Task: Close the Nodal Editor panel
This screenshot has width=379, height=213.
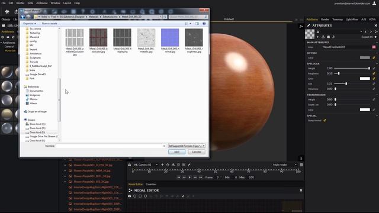Action: (x=301, y=191)
